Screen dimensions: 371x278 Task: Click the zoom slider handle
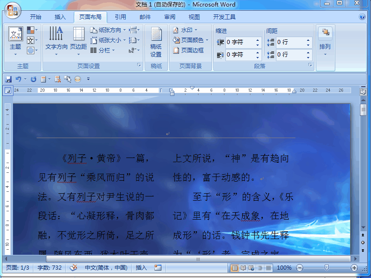(327, 268)
